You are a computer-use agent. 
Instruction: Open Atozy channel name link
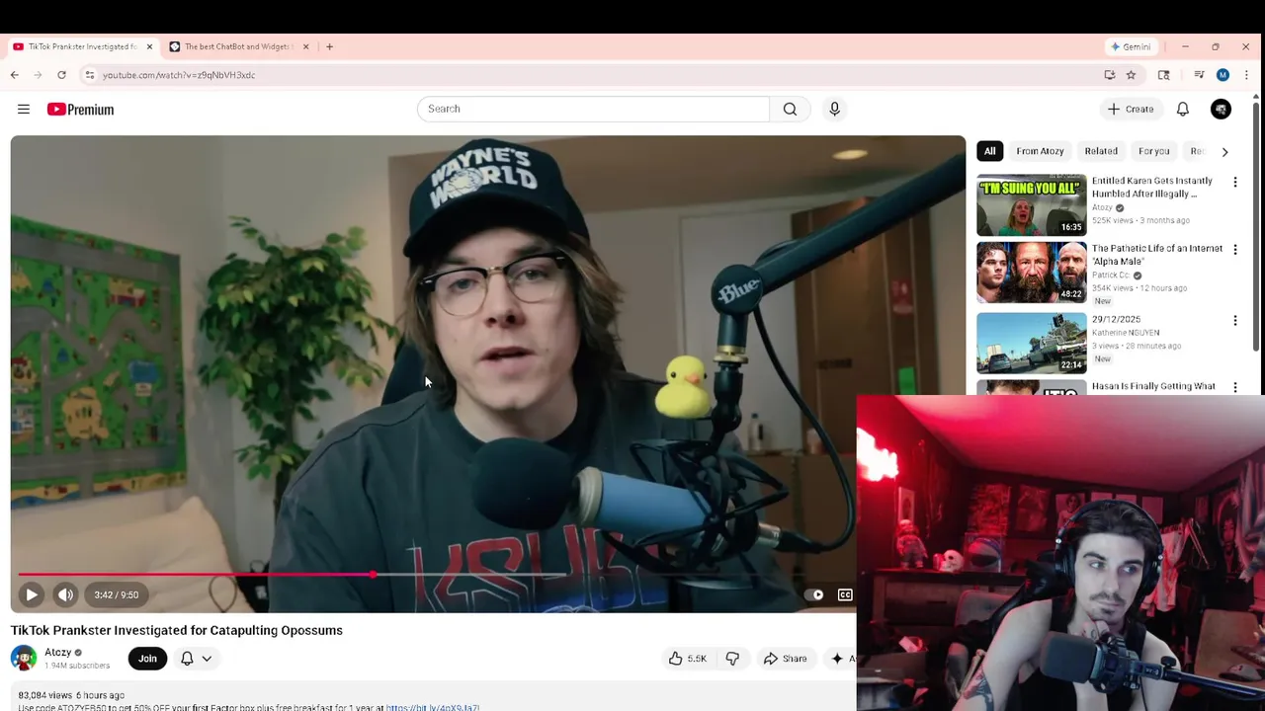tap(58, 652)
